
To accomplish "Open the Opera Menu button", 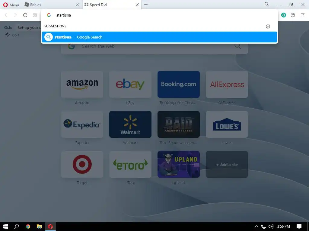I will 11,5.
